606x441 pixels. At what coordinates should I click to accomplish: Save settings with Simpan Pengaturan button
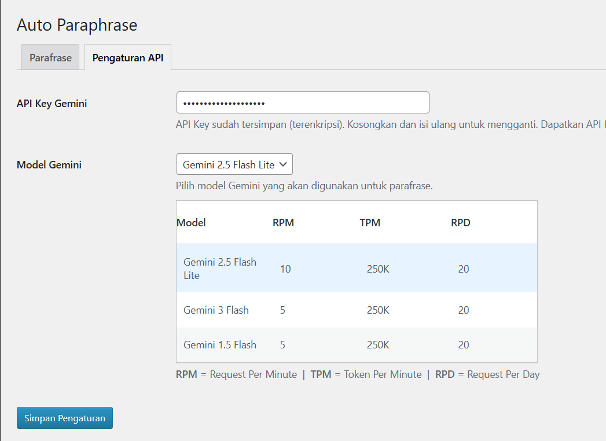point(65,418)
